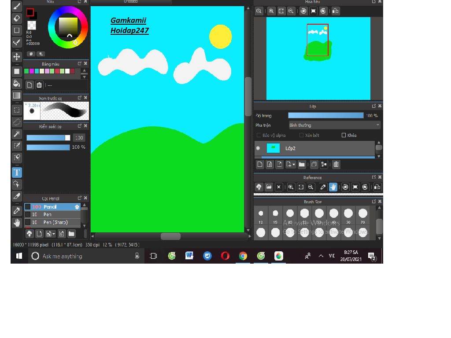Pick the magenta swatch in Bảng màu
451x338 pixels.
pyautogui.click(x=32, y=71)
